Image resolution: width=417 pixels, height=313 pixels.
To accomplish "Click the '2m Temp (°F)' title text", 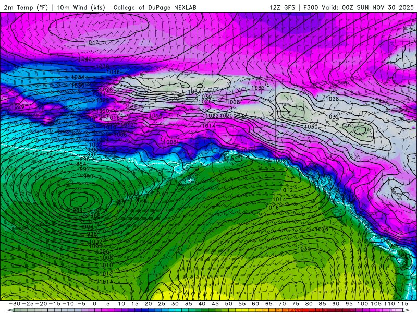I will click(26, 7).
